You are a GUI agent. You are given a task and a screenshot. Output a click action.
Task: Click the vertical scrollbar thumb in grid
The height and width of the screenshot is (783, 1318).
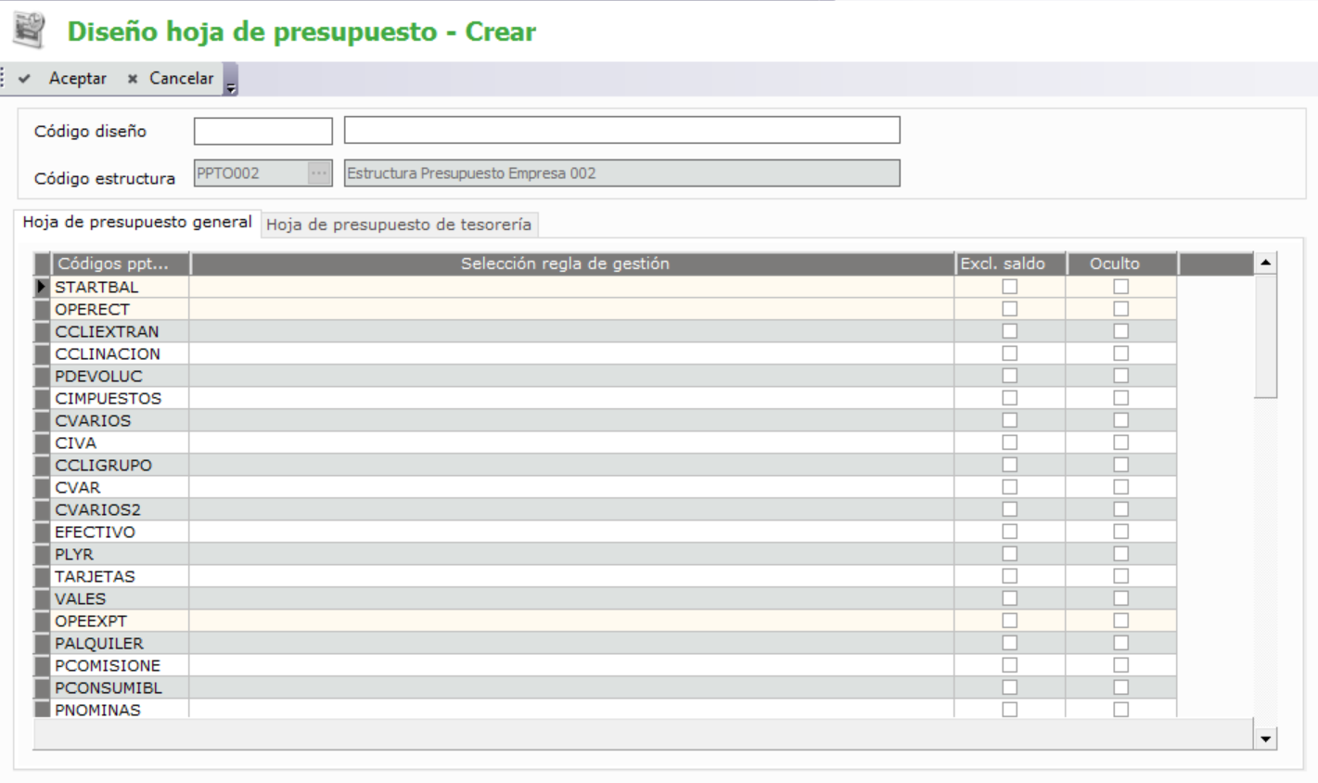point(1265,336)
